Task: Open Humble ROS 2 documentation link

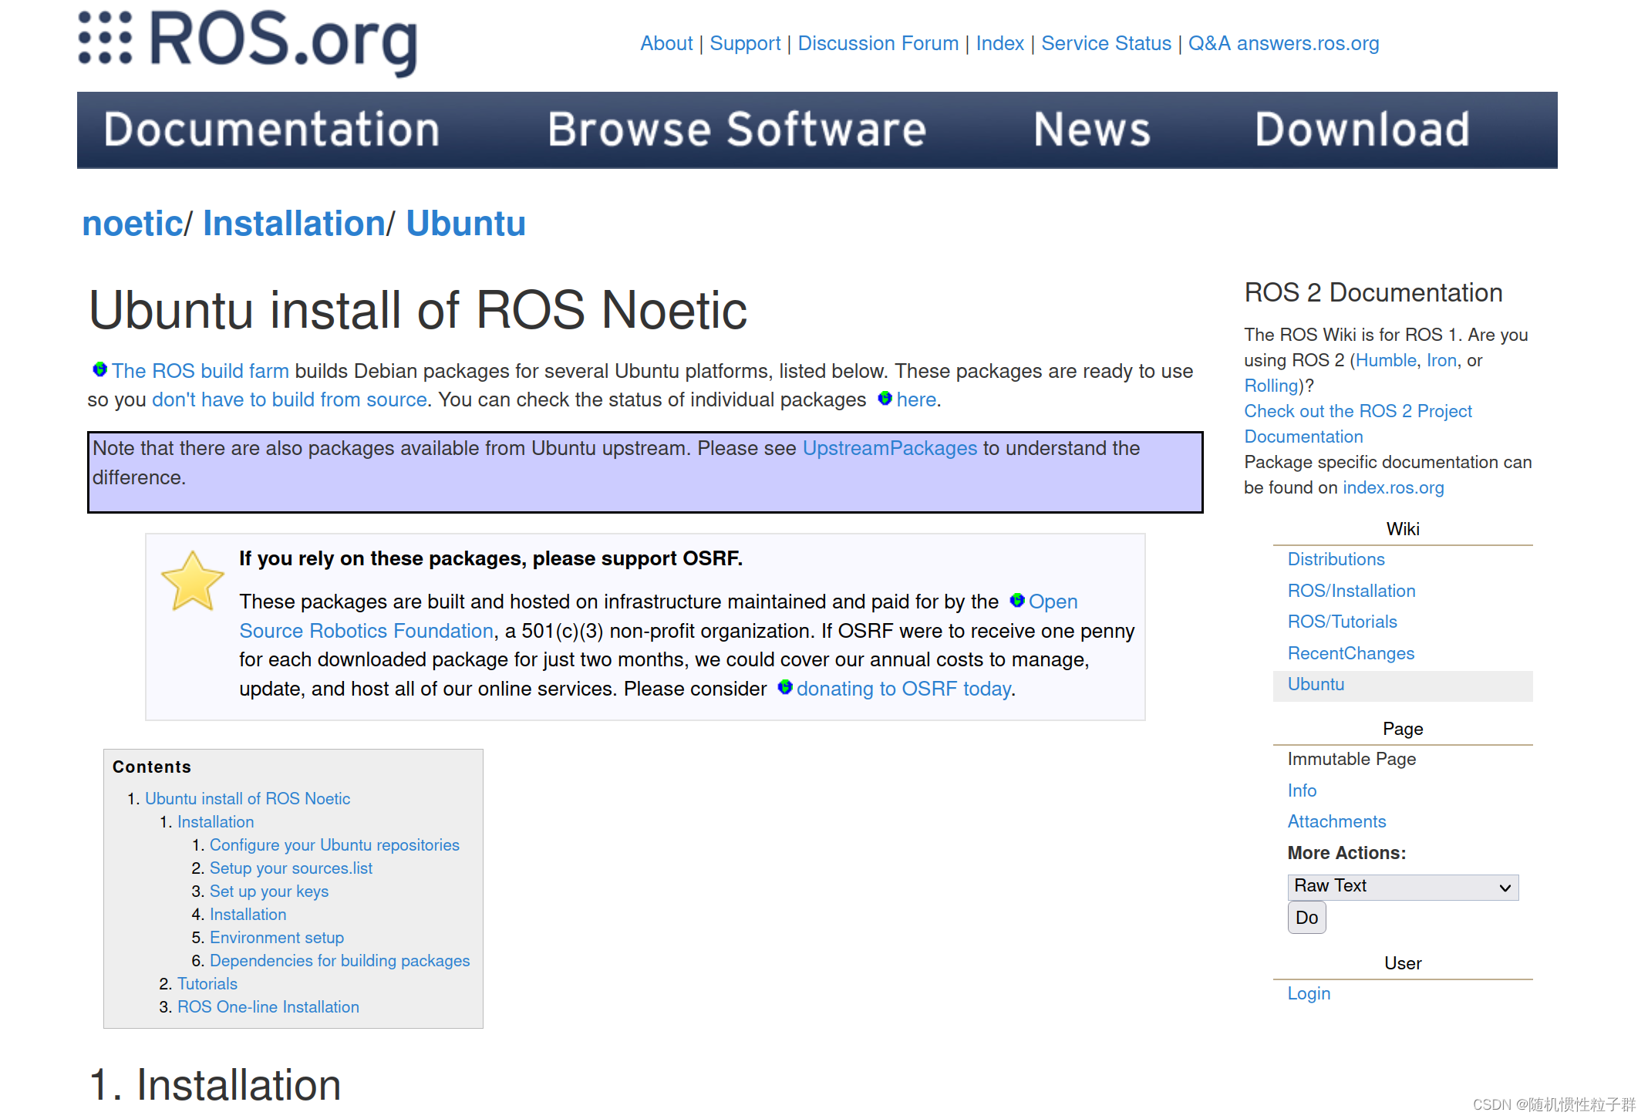Action: pyautogui.click(x=1386, y=360)
